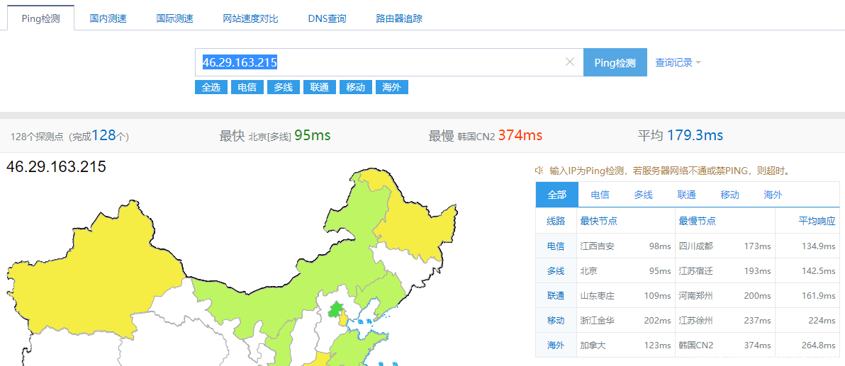Click the 平均响应 column header
Screen dimensions: 845x366
click(x=817, y=221)
